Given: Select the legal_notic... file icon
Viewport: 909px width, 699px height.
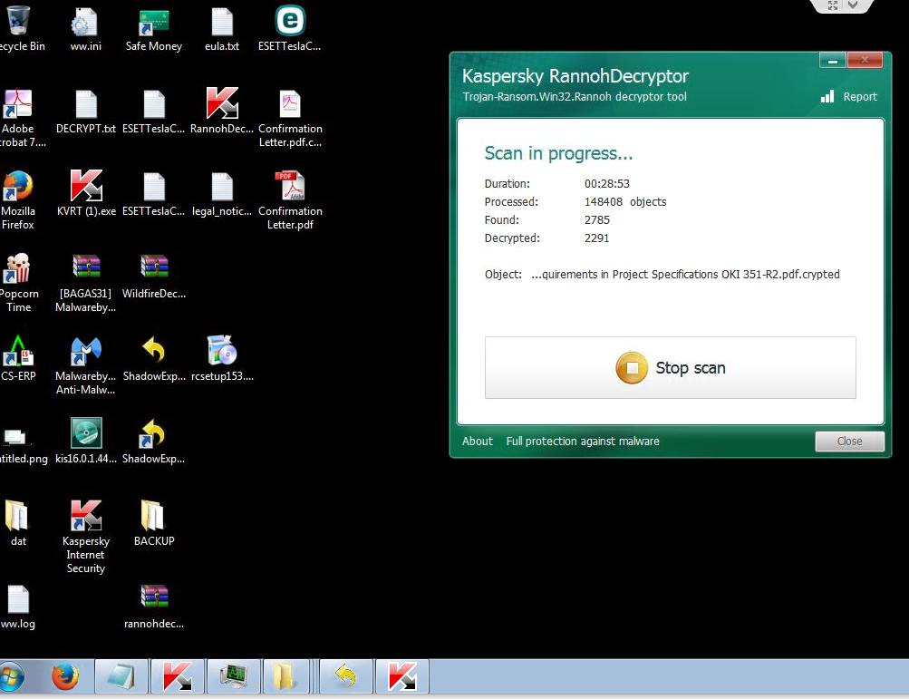Looking at the screenshot, I should [222, 194].
